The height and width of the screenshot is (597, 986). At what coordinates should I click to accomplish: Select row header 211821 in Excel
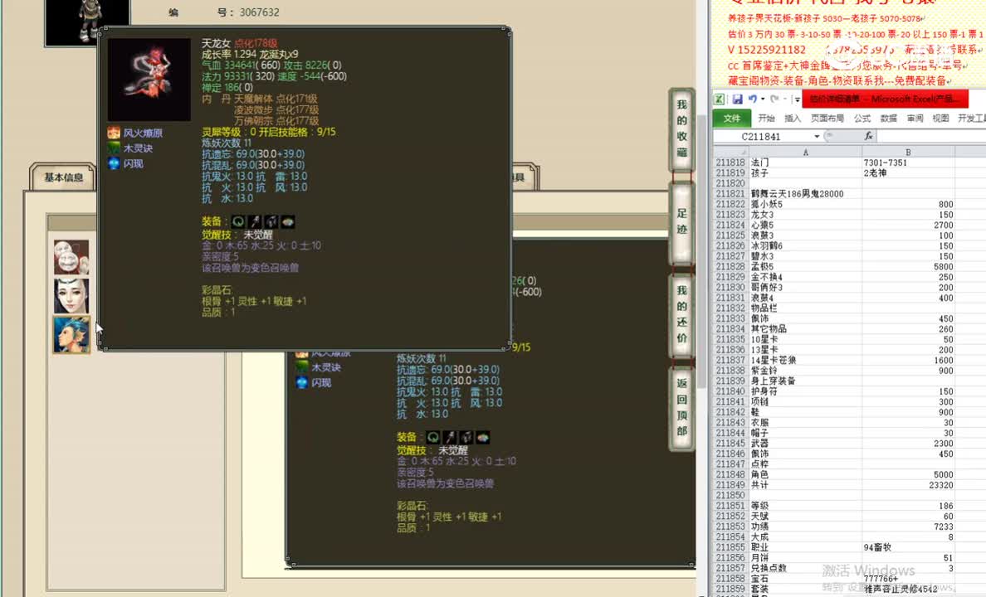tap(730, 193)
